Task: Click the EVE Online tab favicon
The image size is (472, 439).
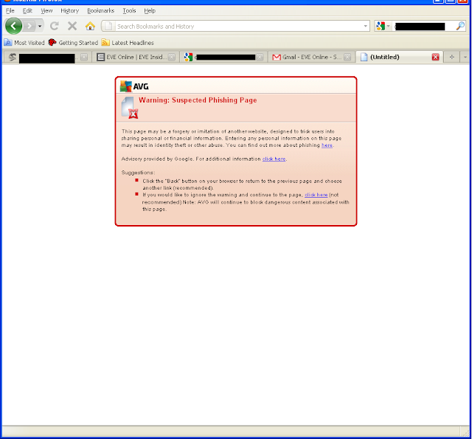Action: click(101, 57)
